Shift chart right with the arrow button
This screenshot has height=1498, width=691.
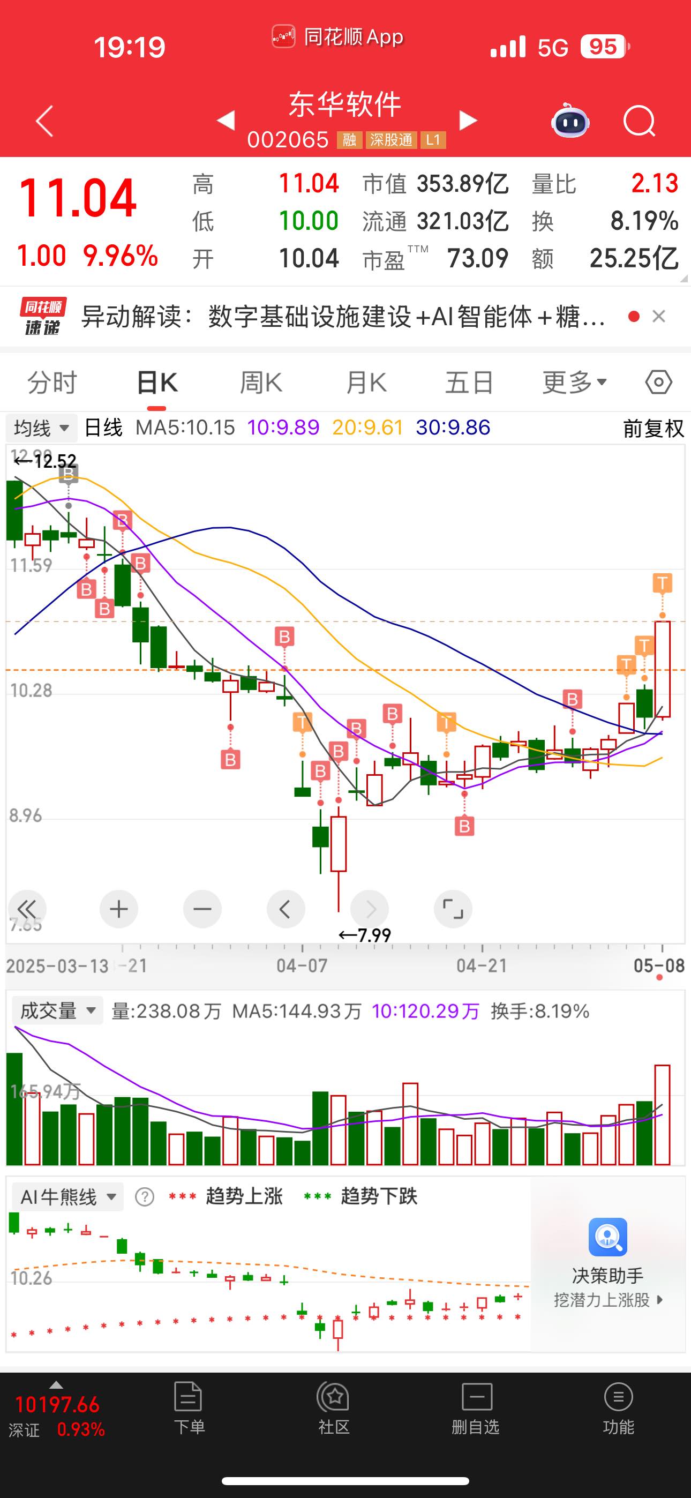[x=370, y=908]
